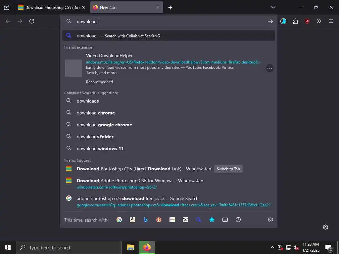339x254 pixels.
Task: Open the Video DownloadHelper options menu
Action: (269, 68)
